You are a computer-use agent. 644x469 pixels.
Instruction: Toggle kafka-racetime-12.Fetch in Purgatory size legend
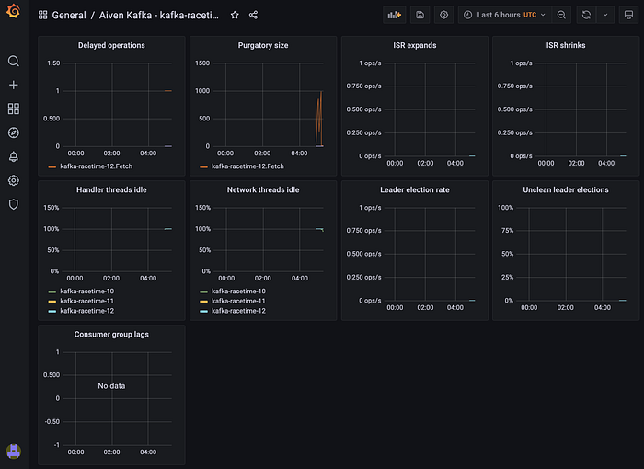(x=247, y=166)
